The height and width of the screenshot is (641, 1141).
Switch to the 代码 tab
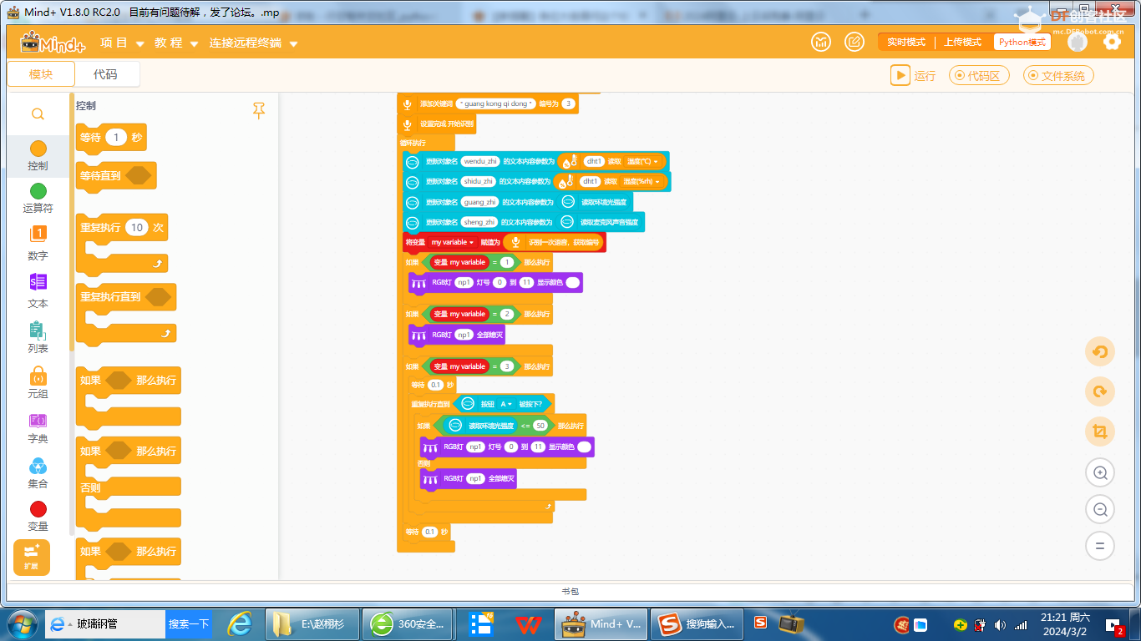(105, 74)
